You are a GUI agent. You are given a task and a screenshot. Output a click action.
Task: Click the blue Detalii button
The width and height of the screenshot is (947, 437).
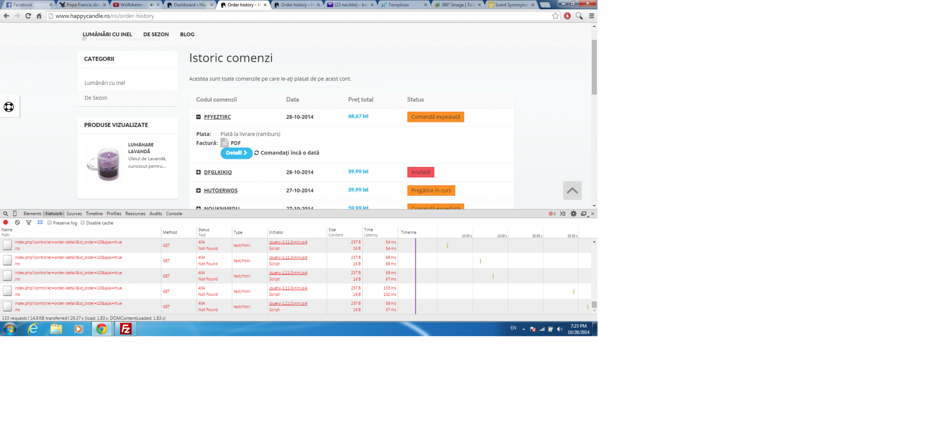[236, 153]
